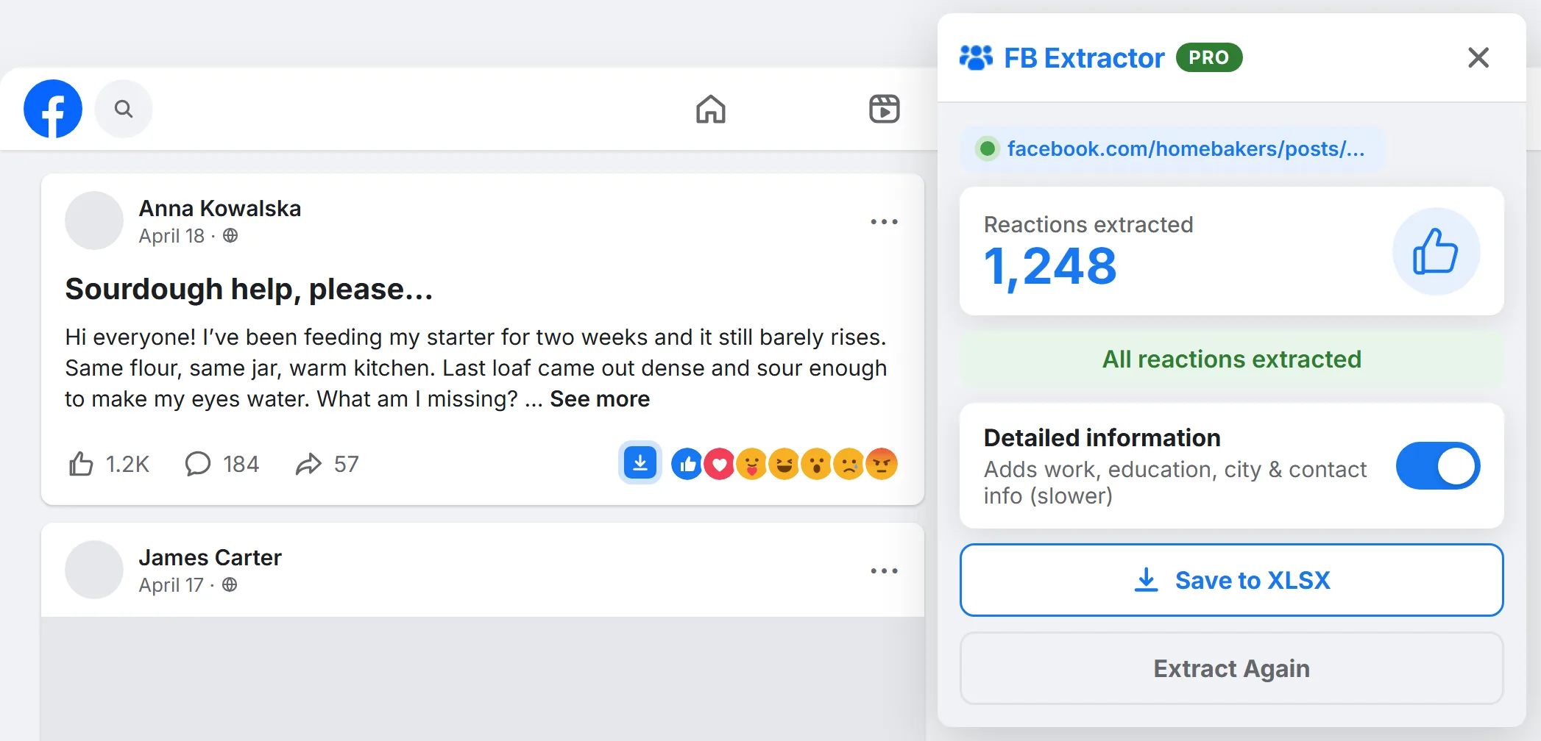The image size is (1541, 741).
Task: Click the 'All reactions extracted' status banner
Action: [1231, 359]
